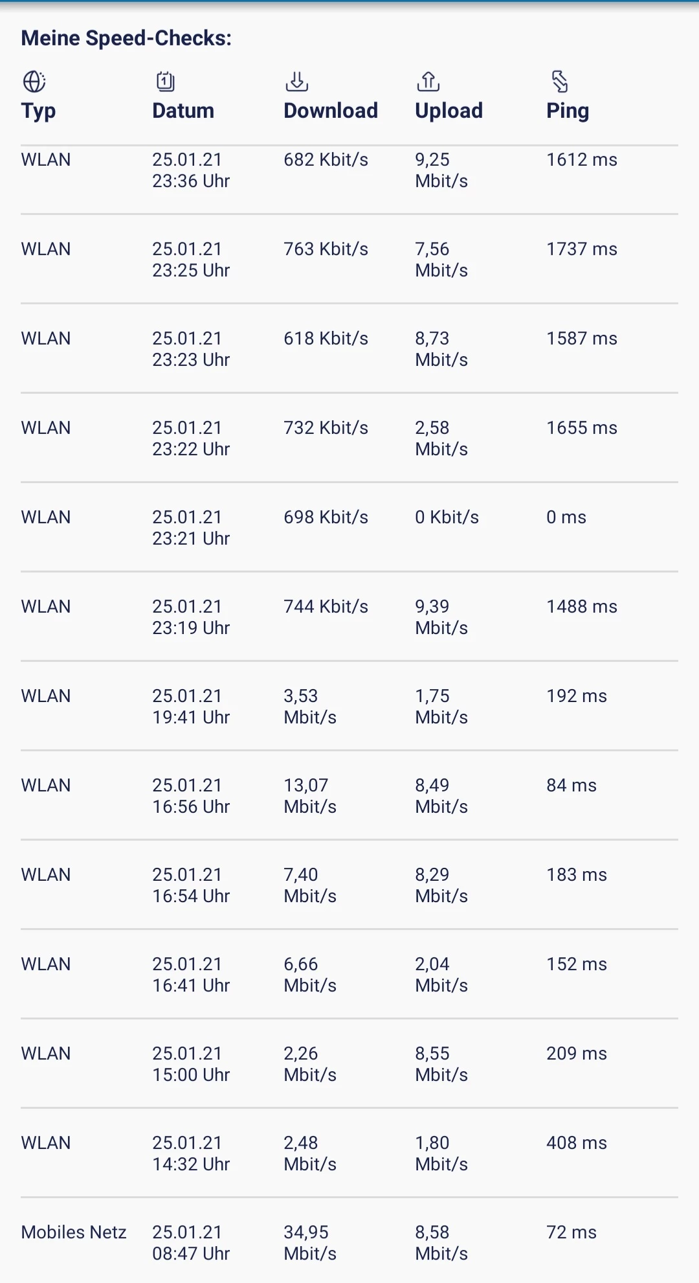Screen dimensions: 699x1283
Task: Tap the Ping column header
Action: tap(568, 111)
